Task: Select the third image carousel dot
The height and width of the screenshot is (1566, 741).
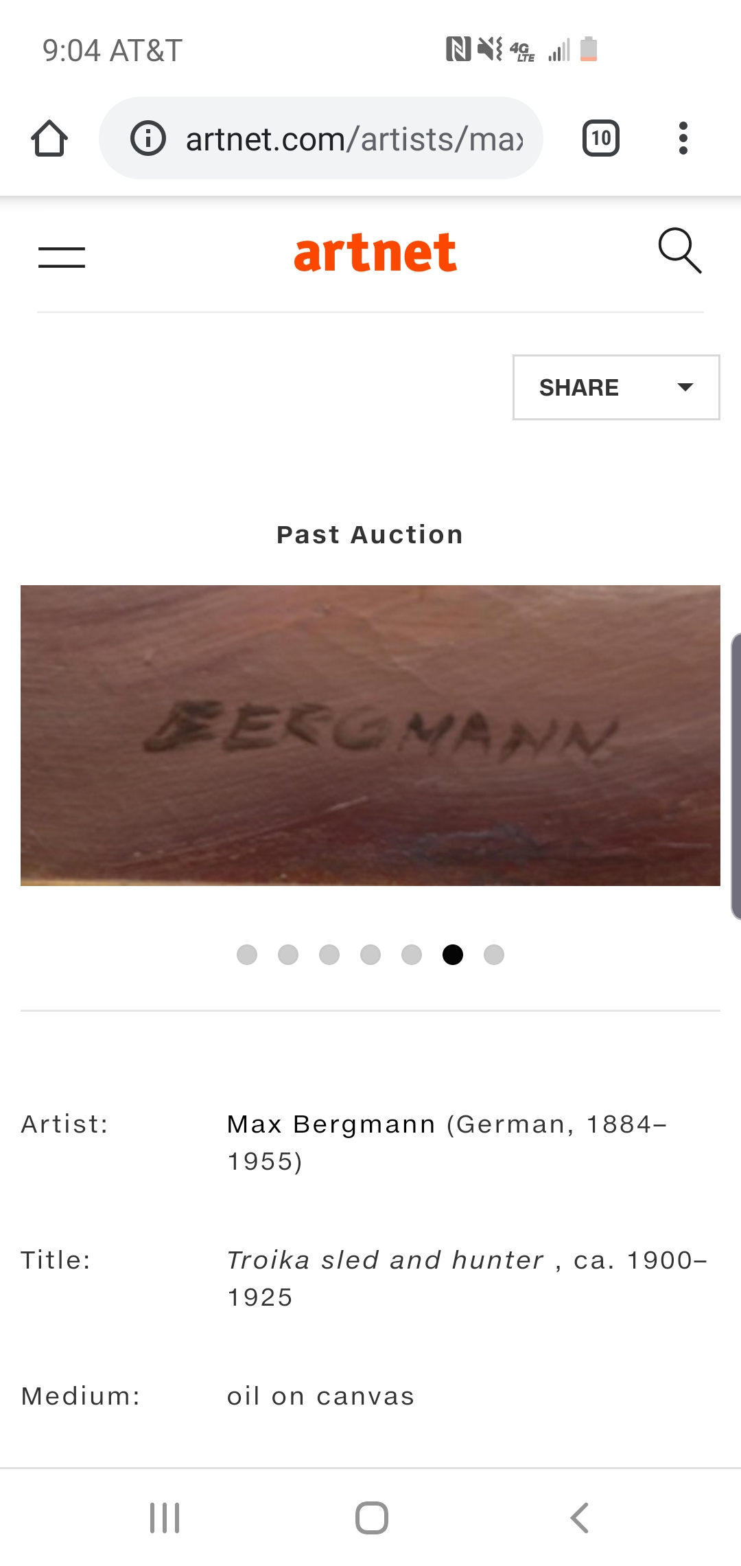Action: [x=329, y=955]
